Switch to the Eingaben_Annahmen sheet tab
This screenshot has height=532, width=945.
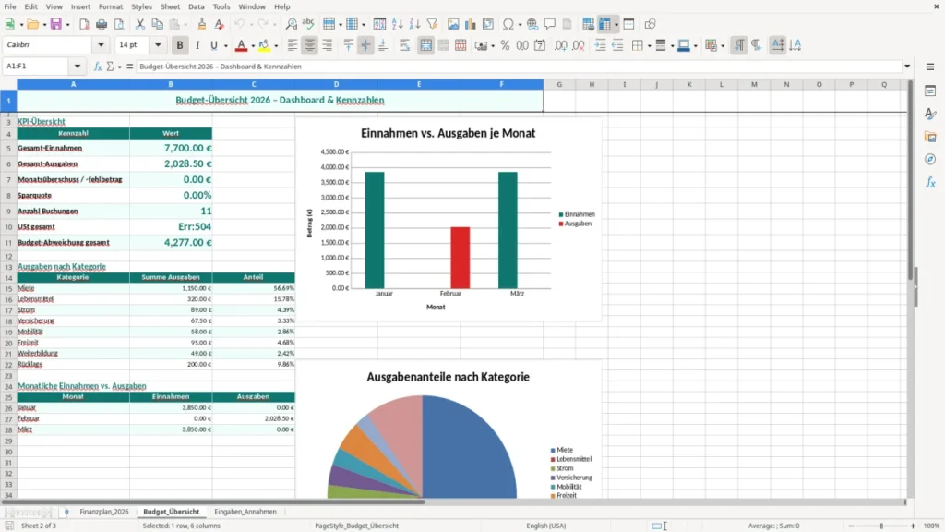pyautogui.click(x=245, y=512)
